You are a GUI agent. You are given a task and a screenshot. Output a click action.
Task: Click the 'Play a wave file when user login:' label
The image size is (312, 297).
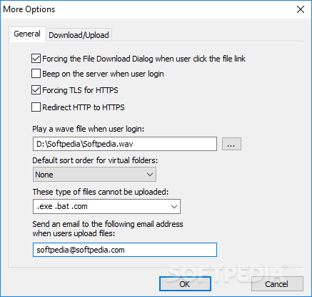89,129
